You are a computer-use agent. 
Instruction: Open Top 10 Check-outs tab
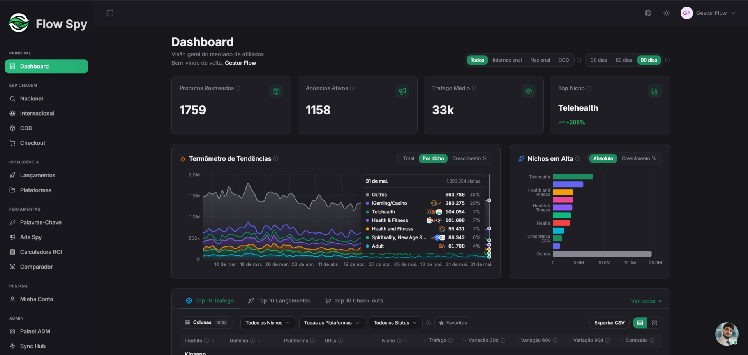click(x=354, y=301)
